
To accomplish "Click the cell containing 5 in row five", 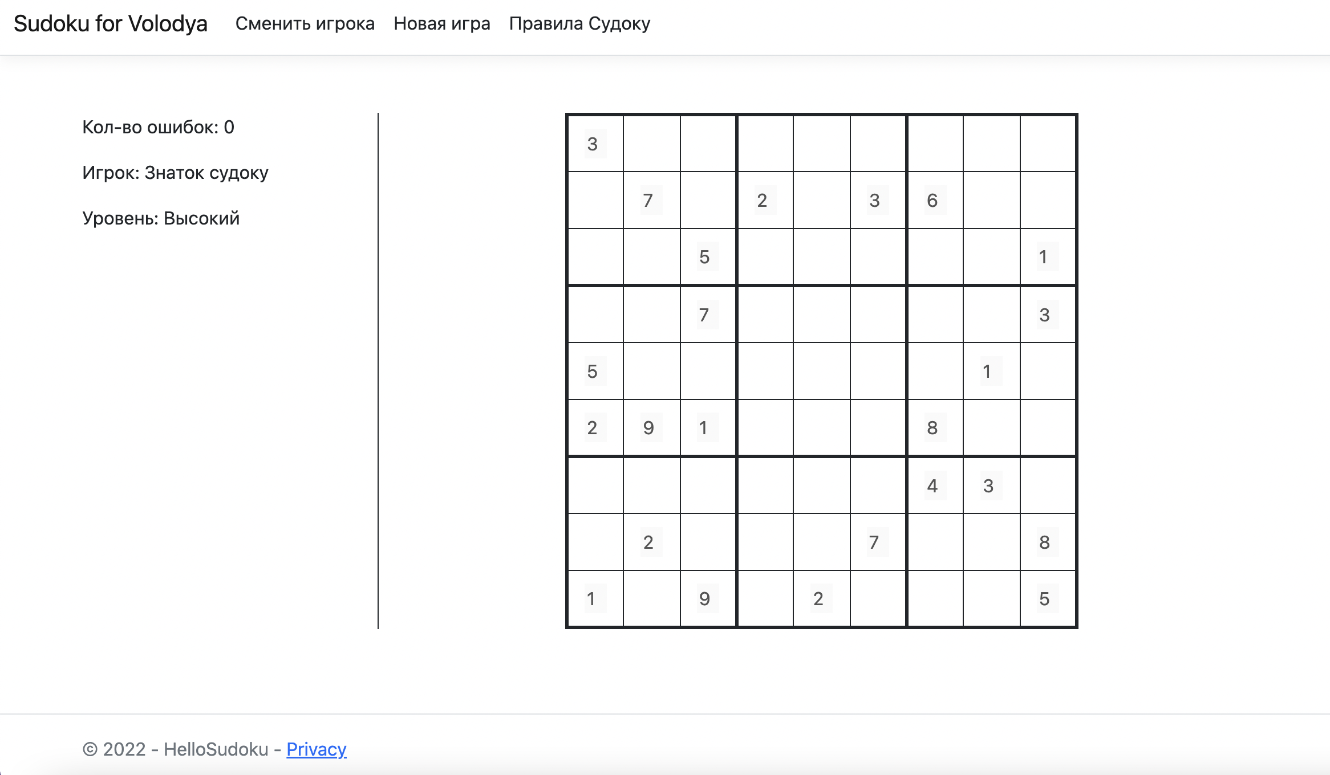I will point(594,372).
